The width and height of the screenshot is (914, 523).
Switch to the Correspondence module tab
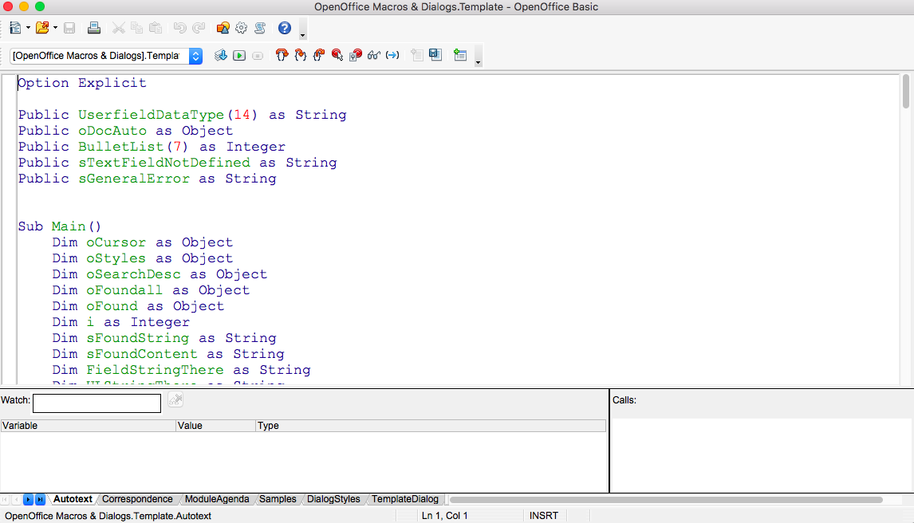click(137, 499)
